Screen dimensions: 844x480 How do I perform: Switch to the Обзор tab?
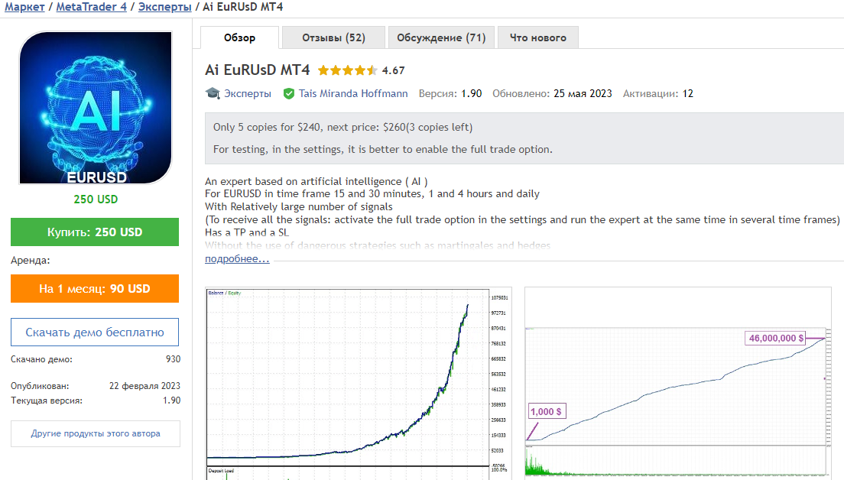pos(239,37)
